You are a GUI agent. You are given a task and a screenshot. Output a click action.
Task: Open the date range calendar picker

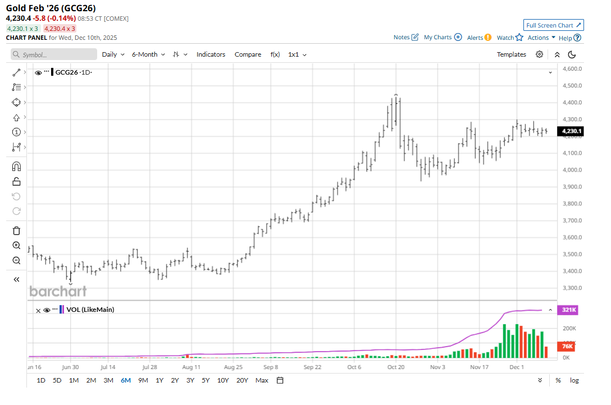click(x=280, y=380)
